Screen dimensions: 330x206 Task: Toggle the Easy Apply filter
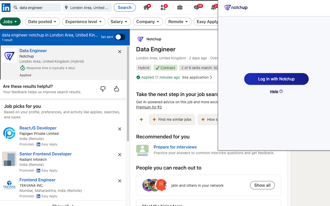pyautogui.click(x=206, y=22)
